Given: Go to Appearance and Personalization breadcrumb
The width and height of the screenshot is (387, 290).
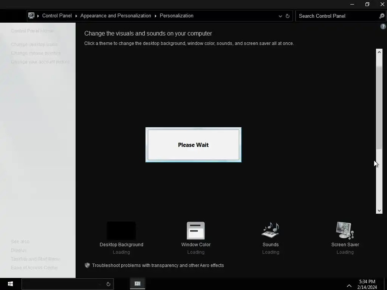Looking at the screenshot, I should [116, 15].
